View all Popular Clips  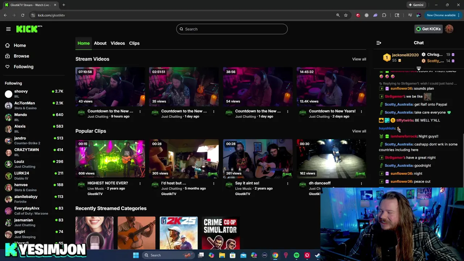(x=359, y=131)
